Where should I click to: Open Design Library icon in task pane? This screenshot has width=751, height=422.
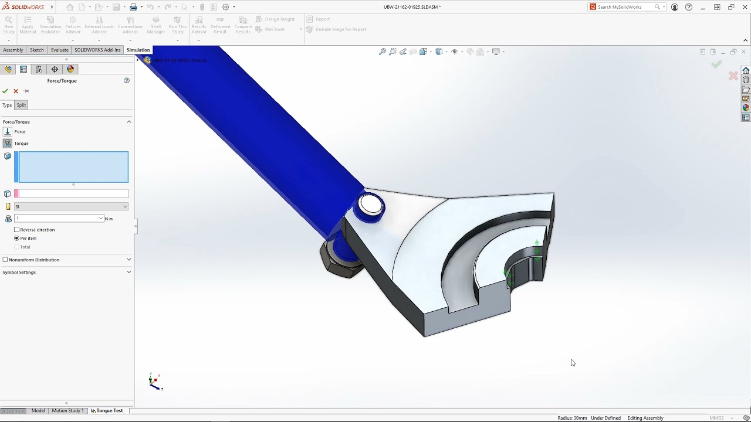(746, 80)
